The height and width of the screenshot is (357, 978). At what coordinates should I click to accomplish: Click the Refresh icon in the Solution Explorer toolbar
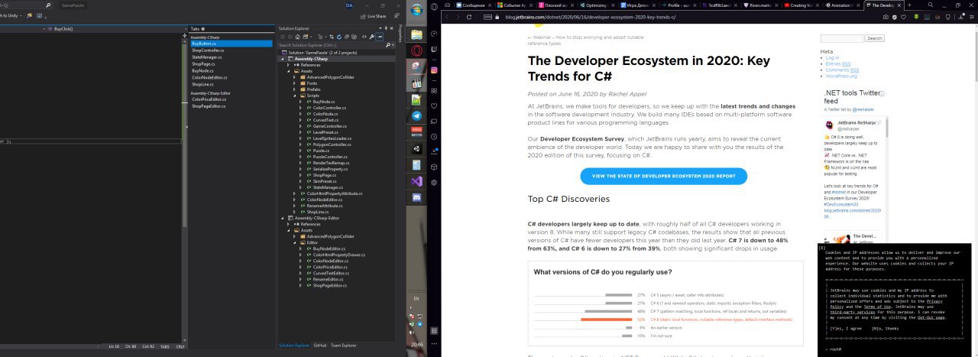coord(339,37)
